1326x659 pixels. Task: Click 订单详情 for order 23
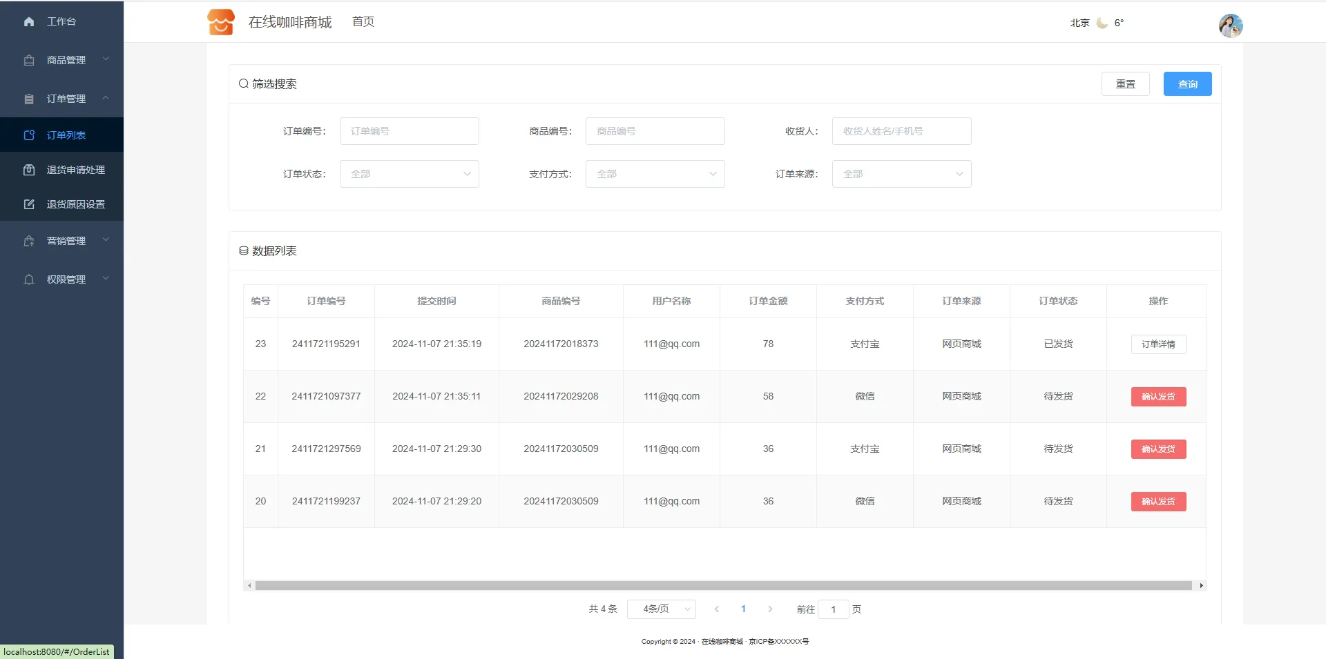[x=1158, y=344]
